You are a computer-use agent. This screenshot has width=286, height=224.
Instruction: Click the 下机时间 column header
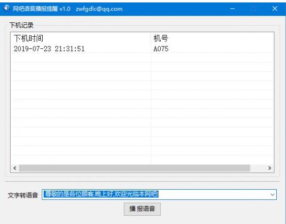(x=81, y=38)
